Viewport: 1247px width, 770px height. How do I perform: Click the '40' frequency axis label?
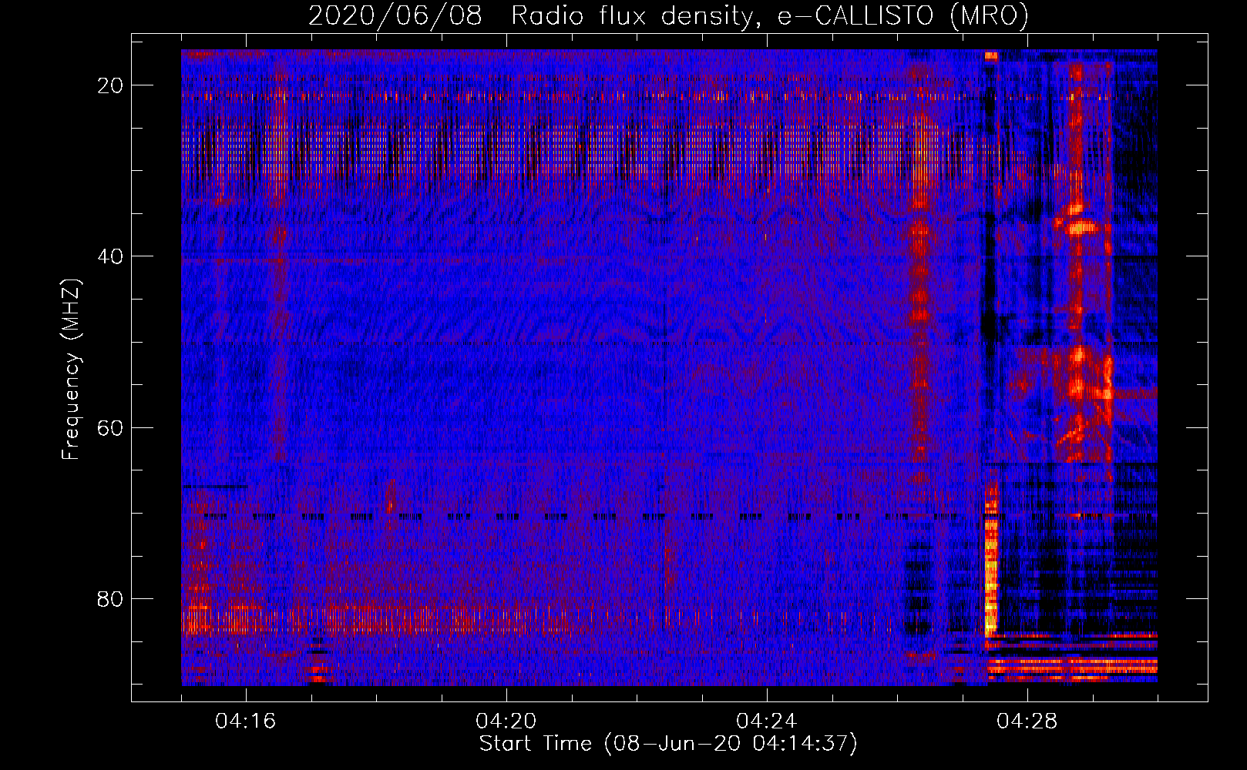click(x=110, y=256)
